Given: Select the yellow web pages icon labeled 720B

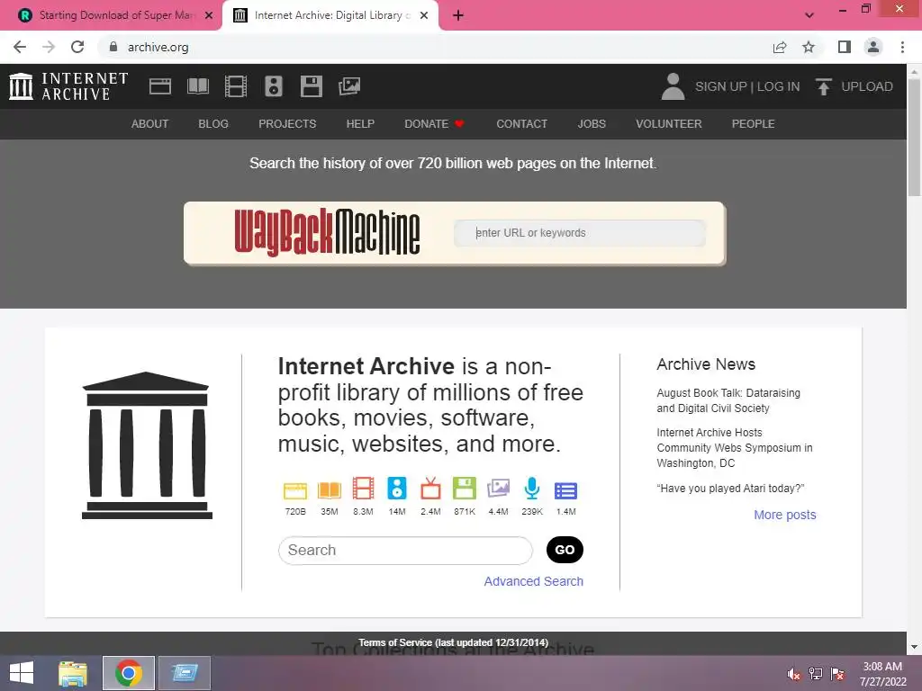Looking at the screenshot, I should point(295,490).
